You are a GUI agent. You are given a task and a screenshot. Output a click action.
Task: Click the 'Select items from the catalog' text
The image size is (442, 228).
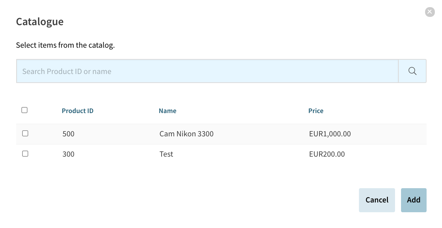coord(65,45)
